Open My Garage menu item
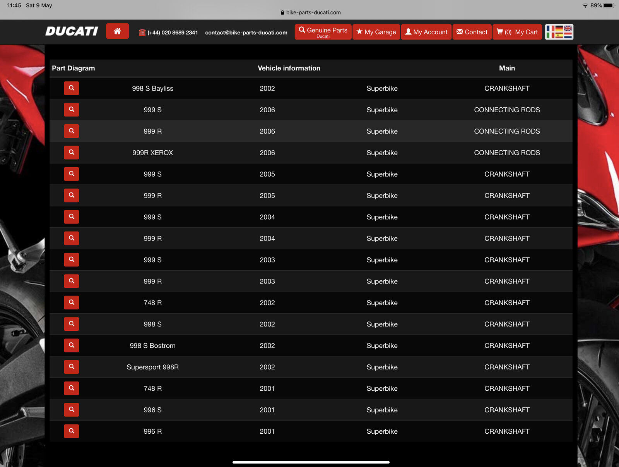This screenshot has height=467, width=619. coord(376,32)
